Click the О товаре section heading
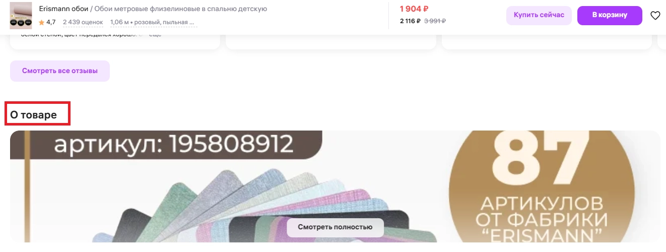Image resolution: width=666 pixels, height=252 pixels. click(x=33, y=115)
